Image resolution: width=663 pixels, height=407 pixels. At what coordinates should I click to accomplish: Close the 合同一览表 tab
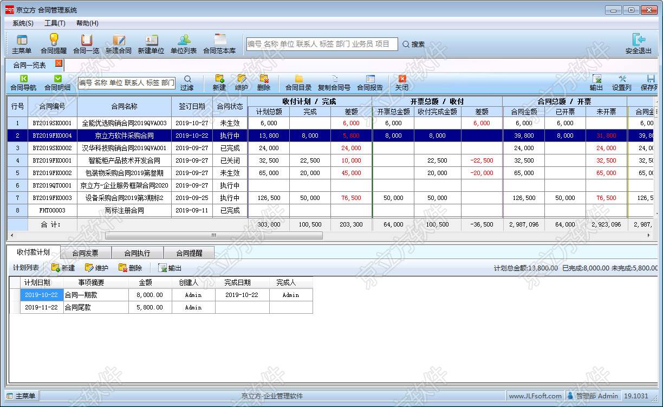[59, 63]
